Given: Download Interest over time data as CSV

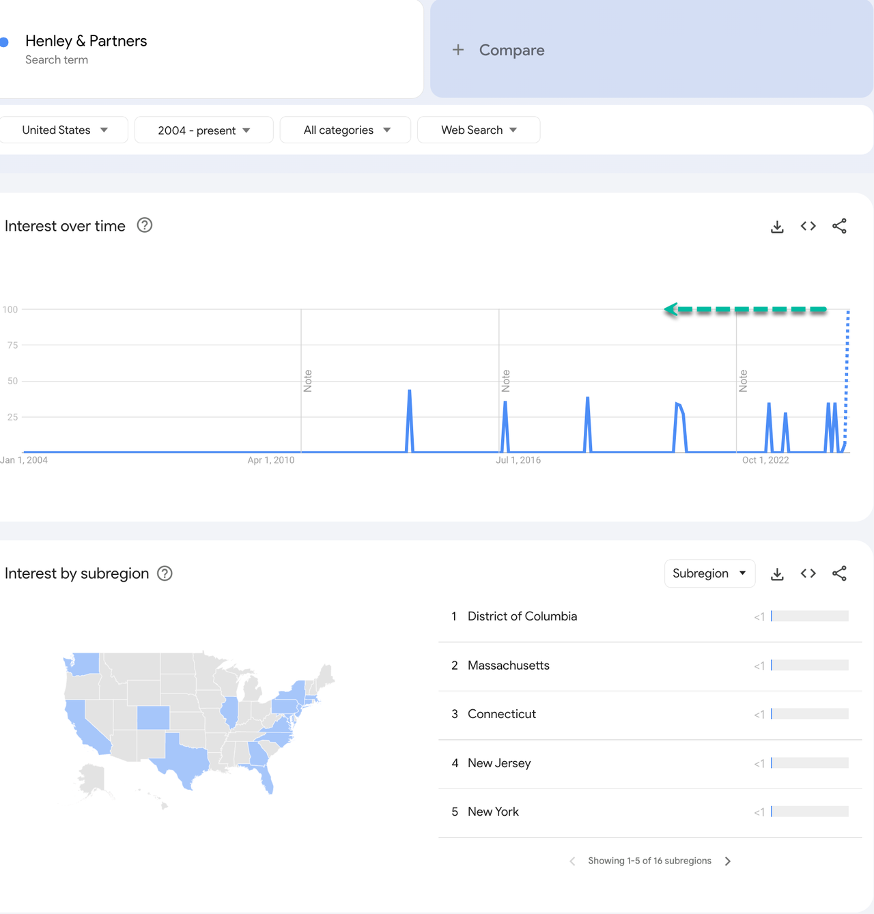Looking at the screenshot, I should coord(777,227).
